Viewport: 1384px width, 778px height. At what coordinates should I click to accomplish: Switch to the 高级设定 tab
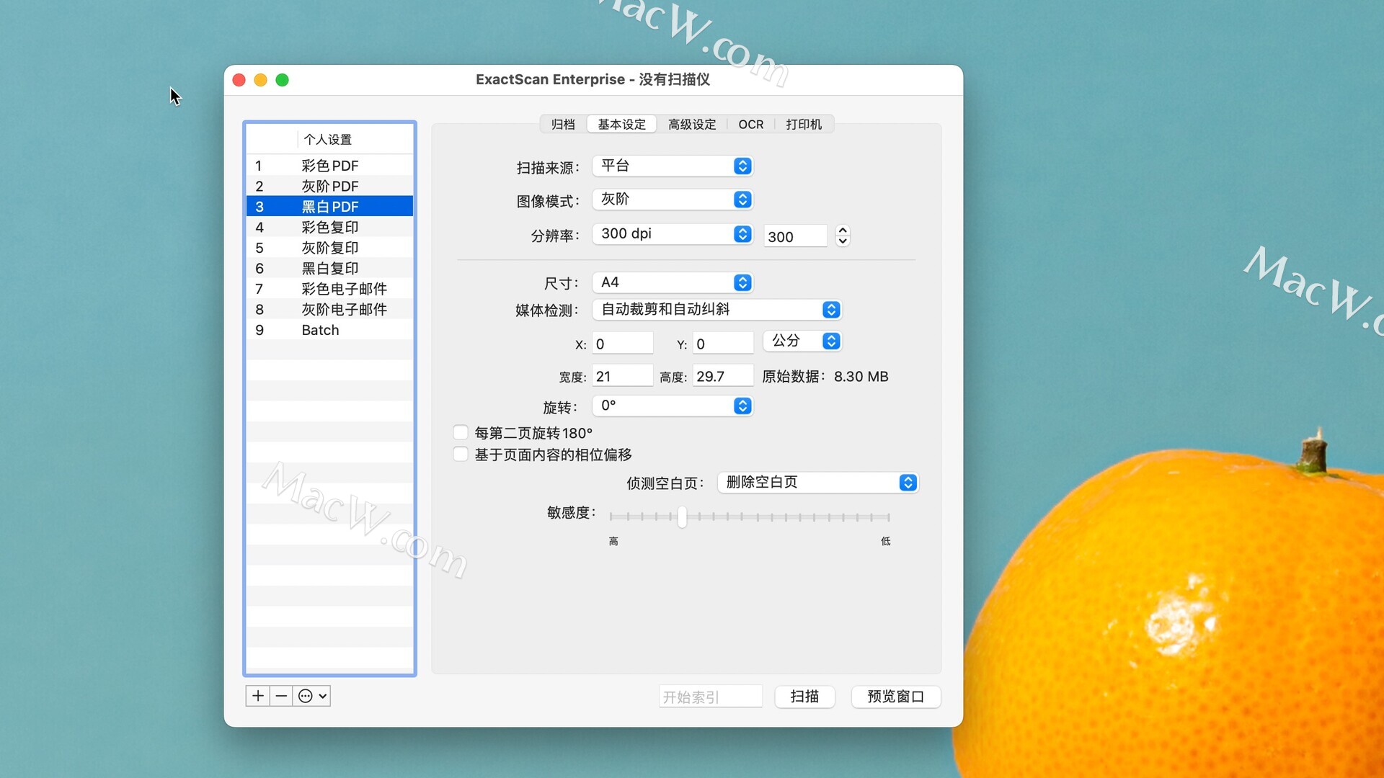pyautogui.click(x=692, y=124)
